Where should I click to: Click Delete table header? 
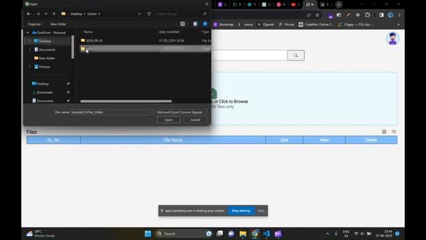point(371,140)
